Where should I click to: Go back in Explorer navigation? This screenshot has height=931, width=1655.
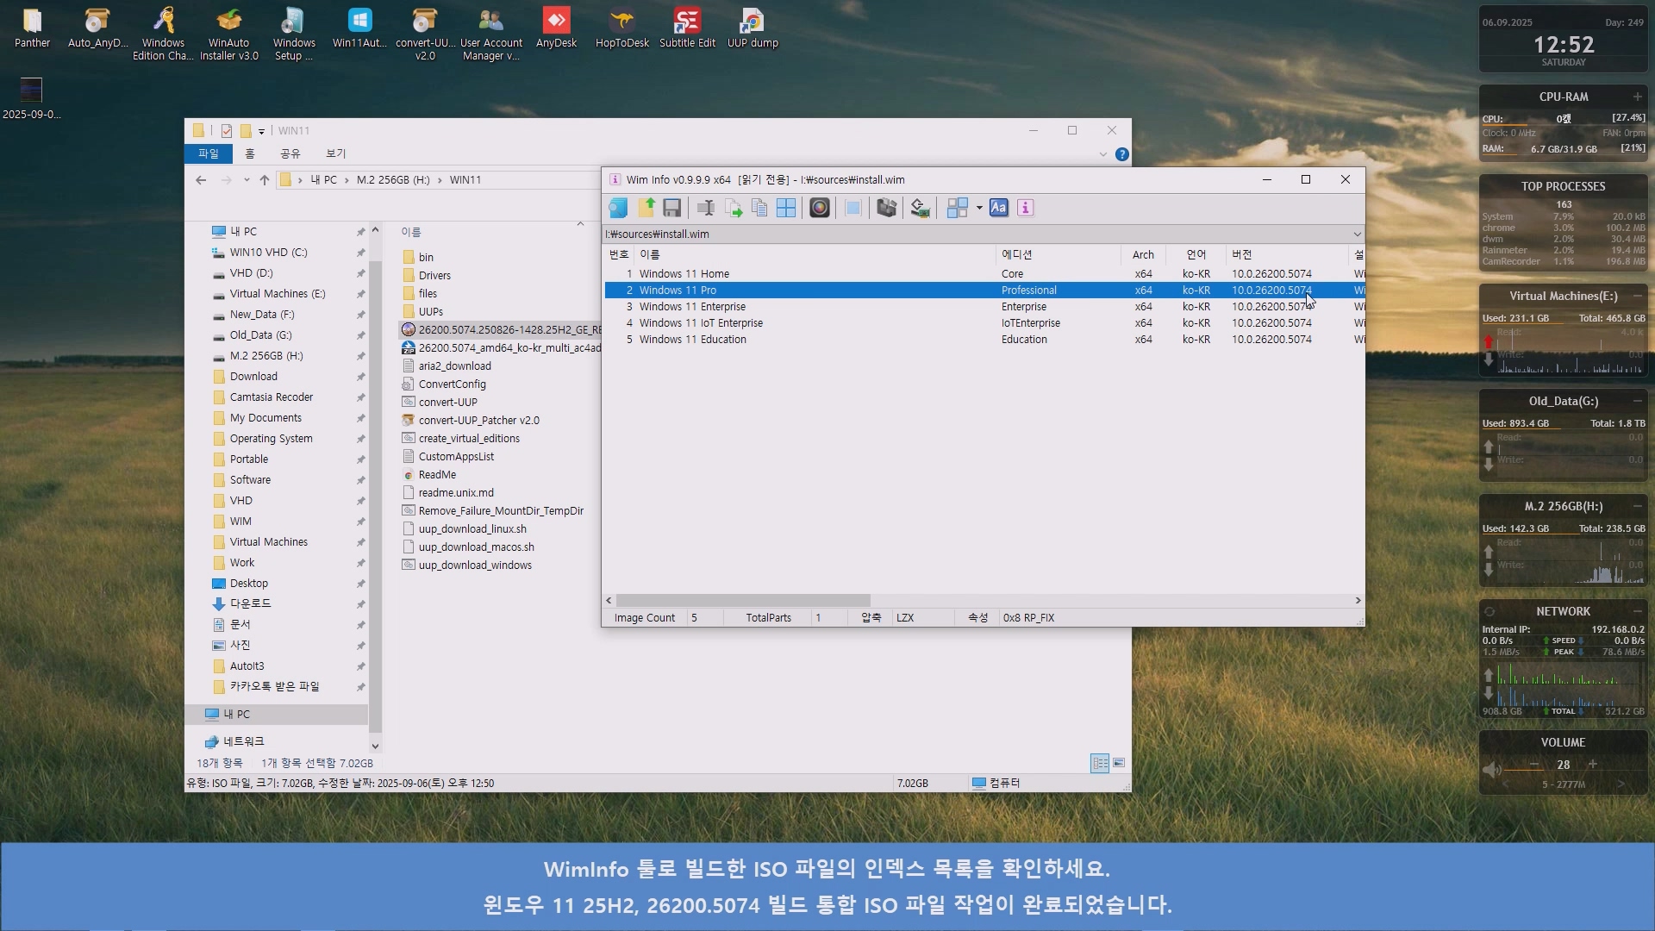(201, 180)
